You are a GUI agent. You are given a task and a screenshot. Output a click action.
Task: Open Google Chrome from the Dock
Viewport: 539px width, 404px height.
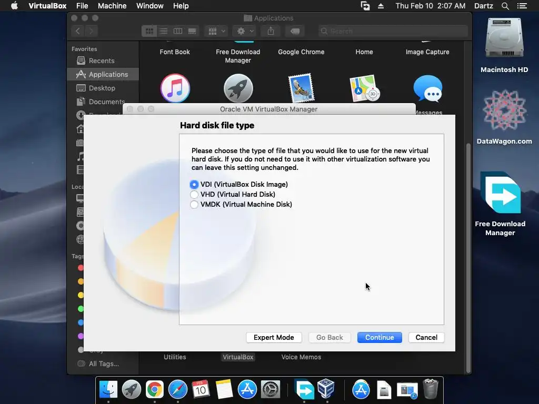tap(155, 390)
